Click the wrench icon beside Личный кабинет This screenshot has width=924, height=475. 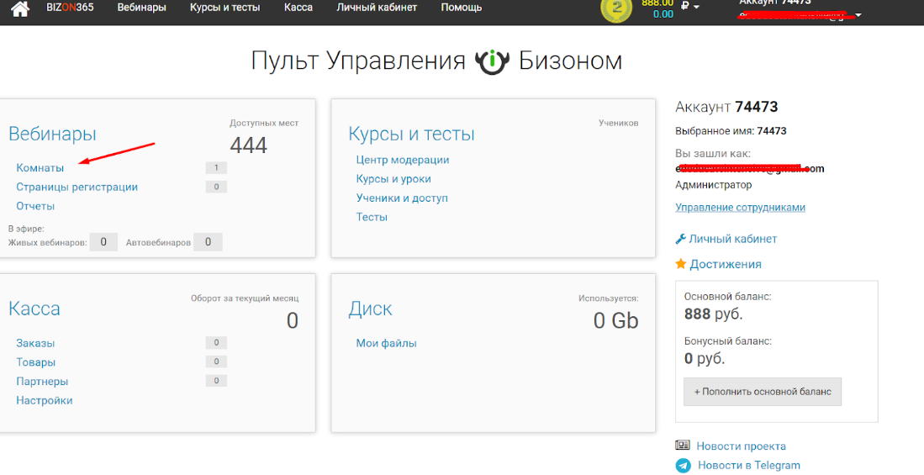680,239
